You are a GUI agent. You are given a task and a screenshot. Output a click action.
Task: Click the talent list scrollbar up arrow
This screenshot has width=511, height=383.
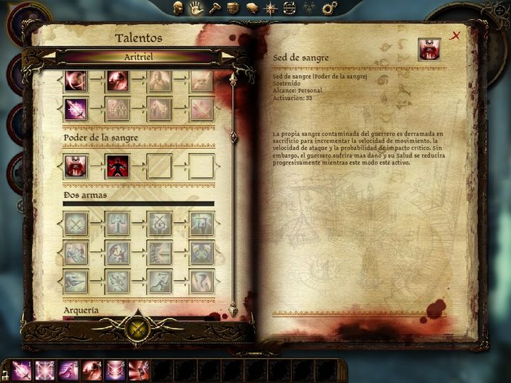pos(233,79)
